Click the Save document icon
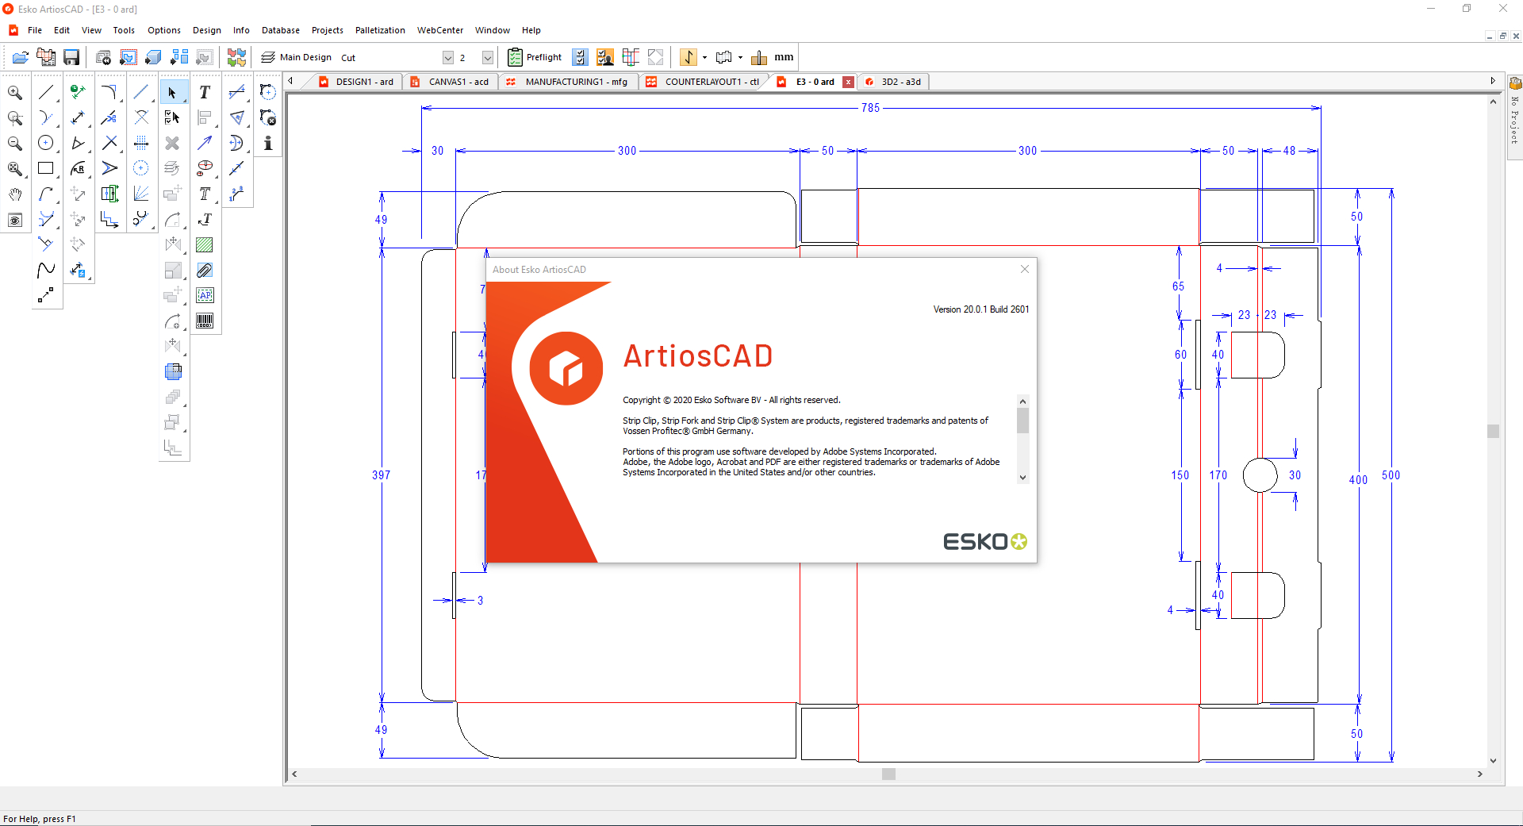Viewport: 1523px width, 826px height. pyautogui.click(x=71, y=57)
